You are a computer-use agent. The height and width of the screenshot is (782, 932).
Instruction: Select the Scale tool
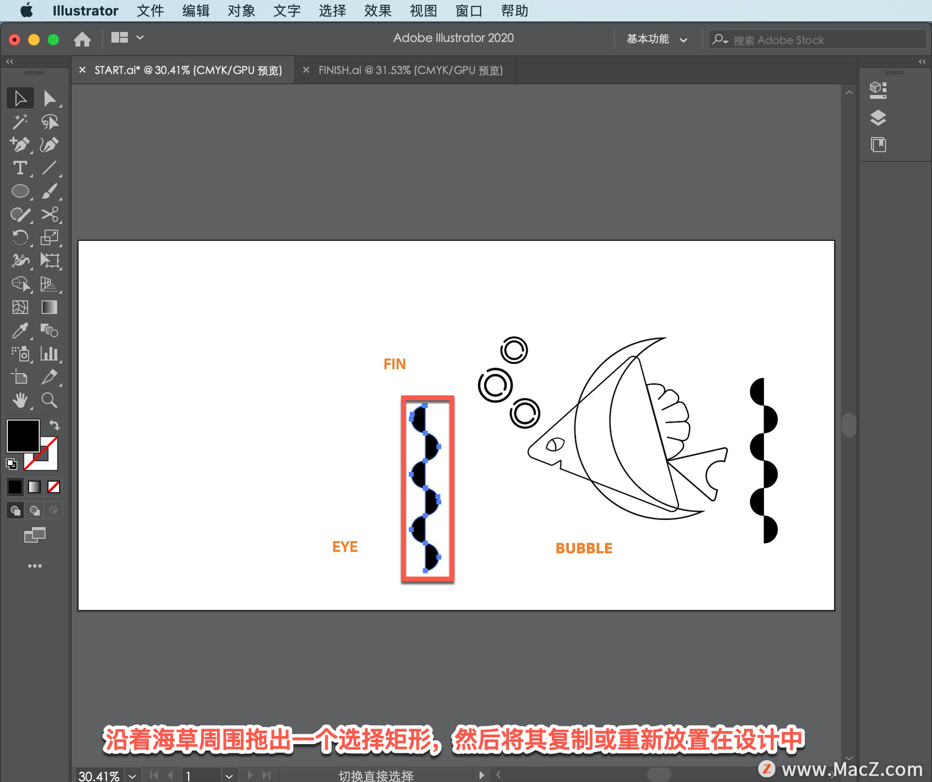pos(50,237)
